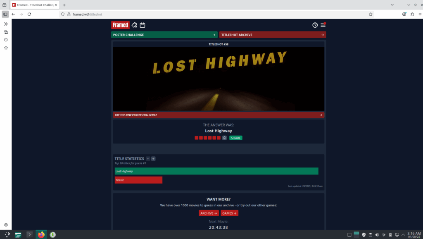
Task: Open the Poster Challenge banner
Action: (x=164, y=35)
